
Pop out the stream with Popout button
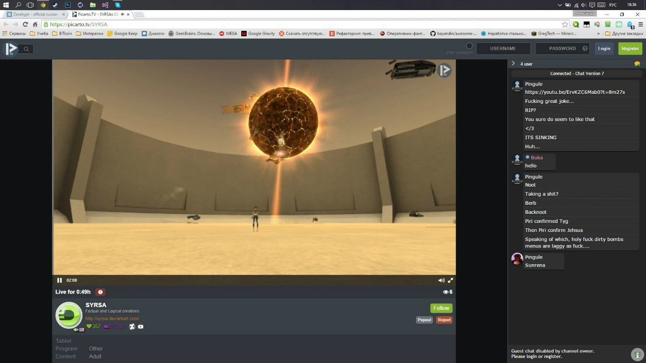click(424, 320)
